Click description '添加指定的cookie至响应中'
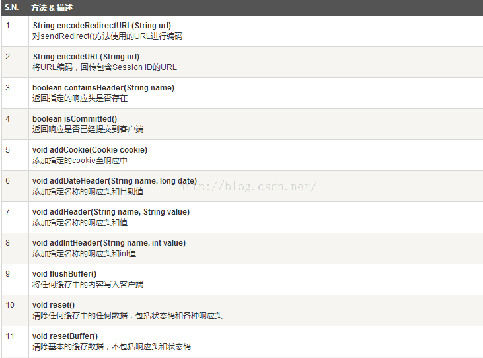The width and height of the screenshot is (483, 358). click(x=80, y=161)
